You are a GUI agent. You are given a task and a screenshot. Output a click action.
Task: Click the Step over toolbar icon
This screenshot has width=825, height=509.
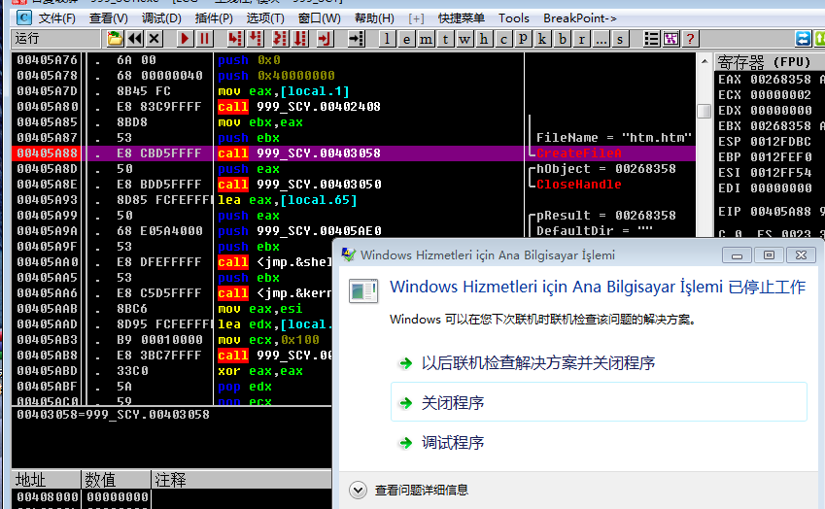click(256, 39)
